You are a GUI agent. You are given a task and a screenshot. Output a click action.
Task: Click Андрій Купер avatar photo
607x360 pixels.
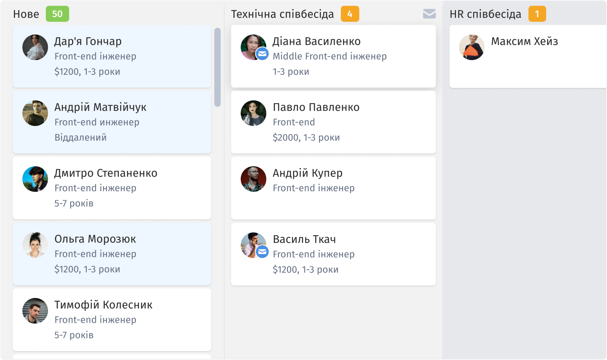coord(253,179)
